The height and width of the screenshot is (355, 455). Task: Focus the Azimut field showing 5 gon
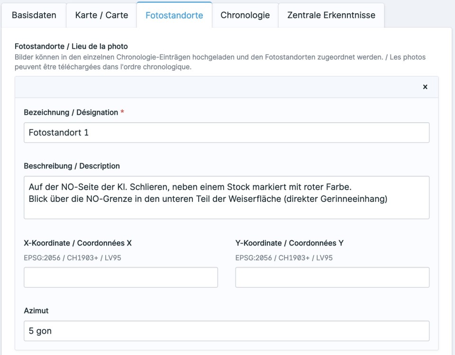pos(227,331)
